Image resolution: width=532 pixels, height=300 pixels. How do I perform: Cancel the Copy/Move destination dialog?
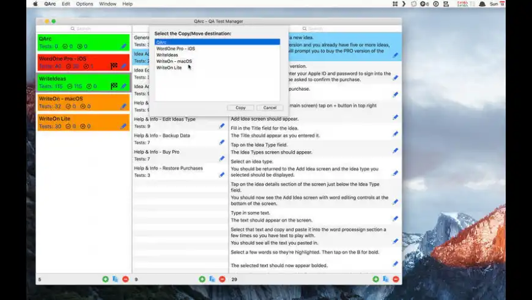coord(270,108)
